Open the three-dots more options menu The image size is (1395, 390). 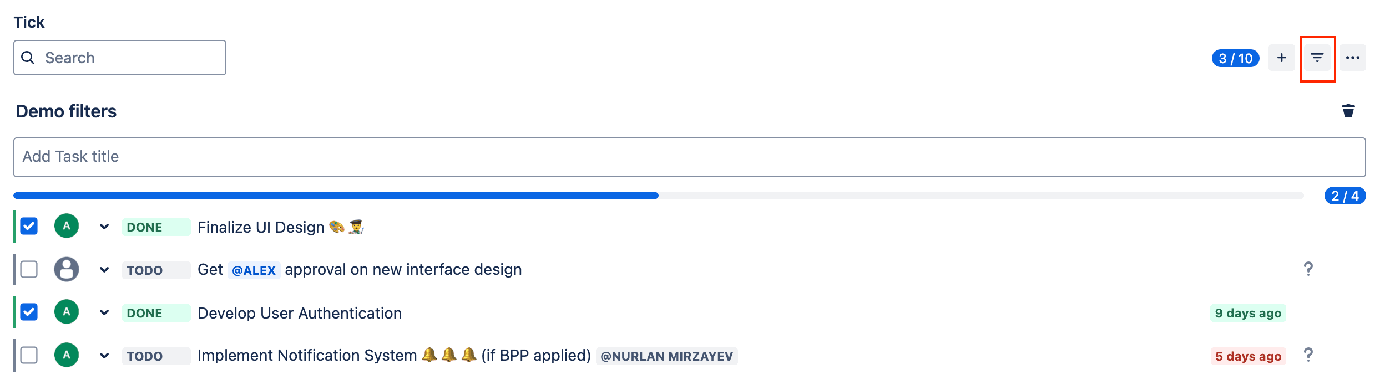point(1353,58)
